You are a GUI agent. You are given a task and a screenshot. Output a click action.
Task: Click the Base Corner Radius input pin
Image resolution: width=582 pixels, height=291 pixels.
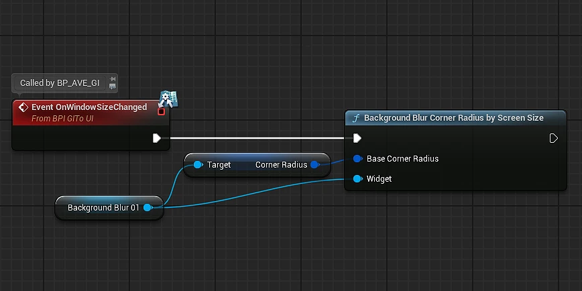357,159
